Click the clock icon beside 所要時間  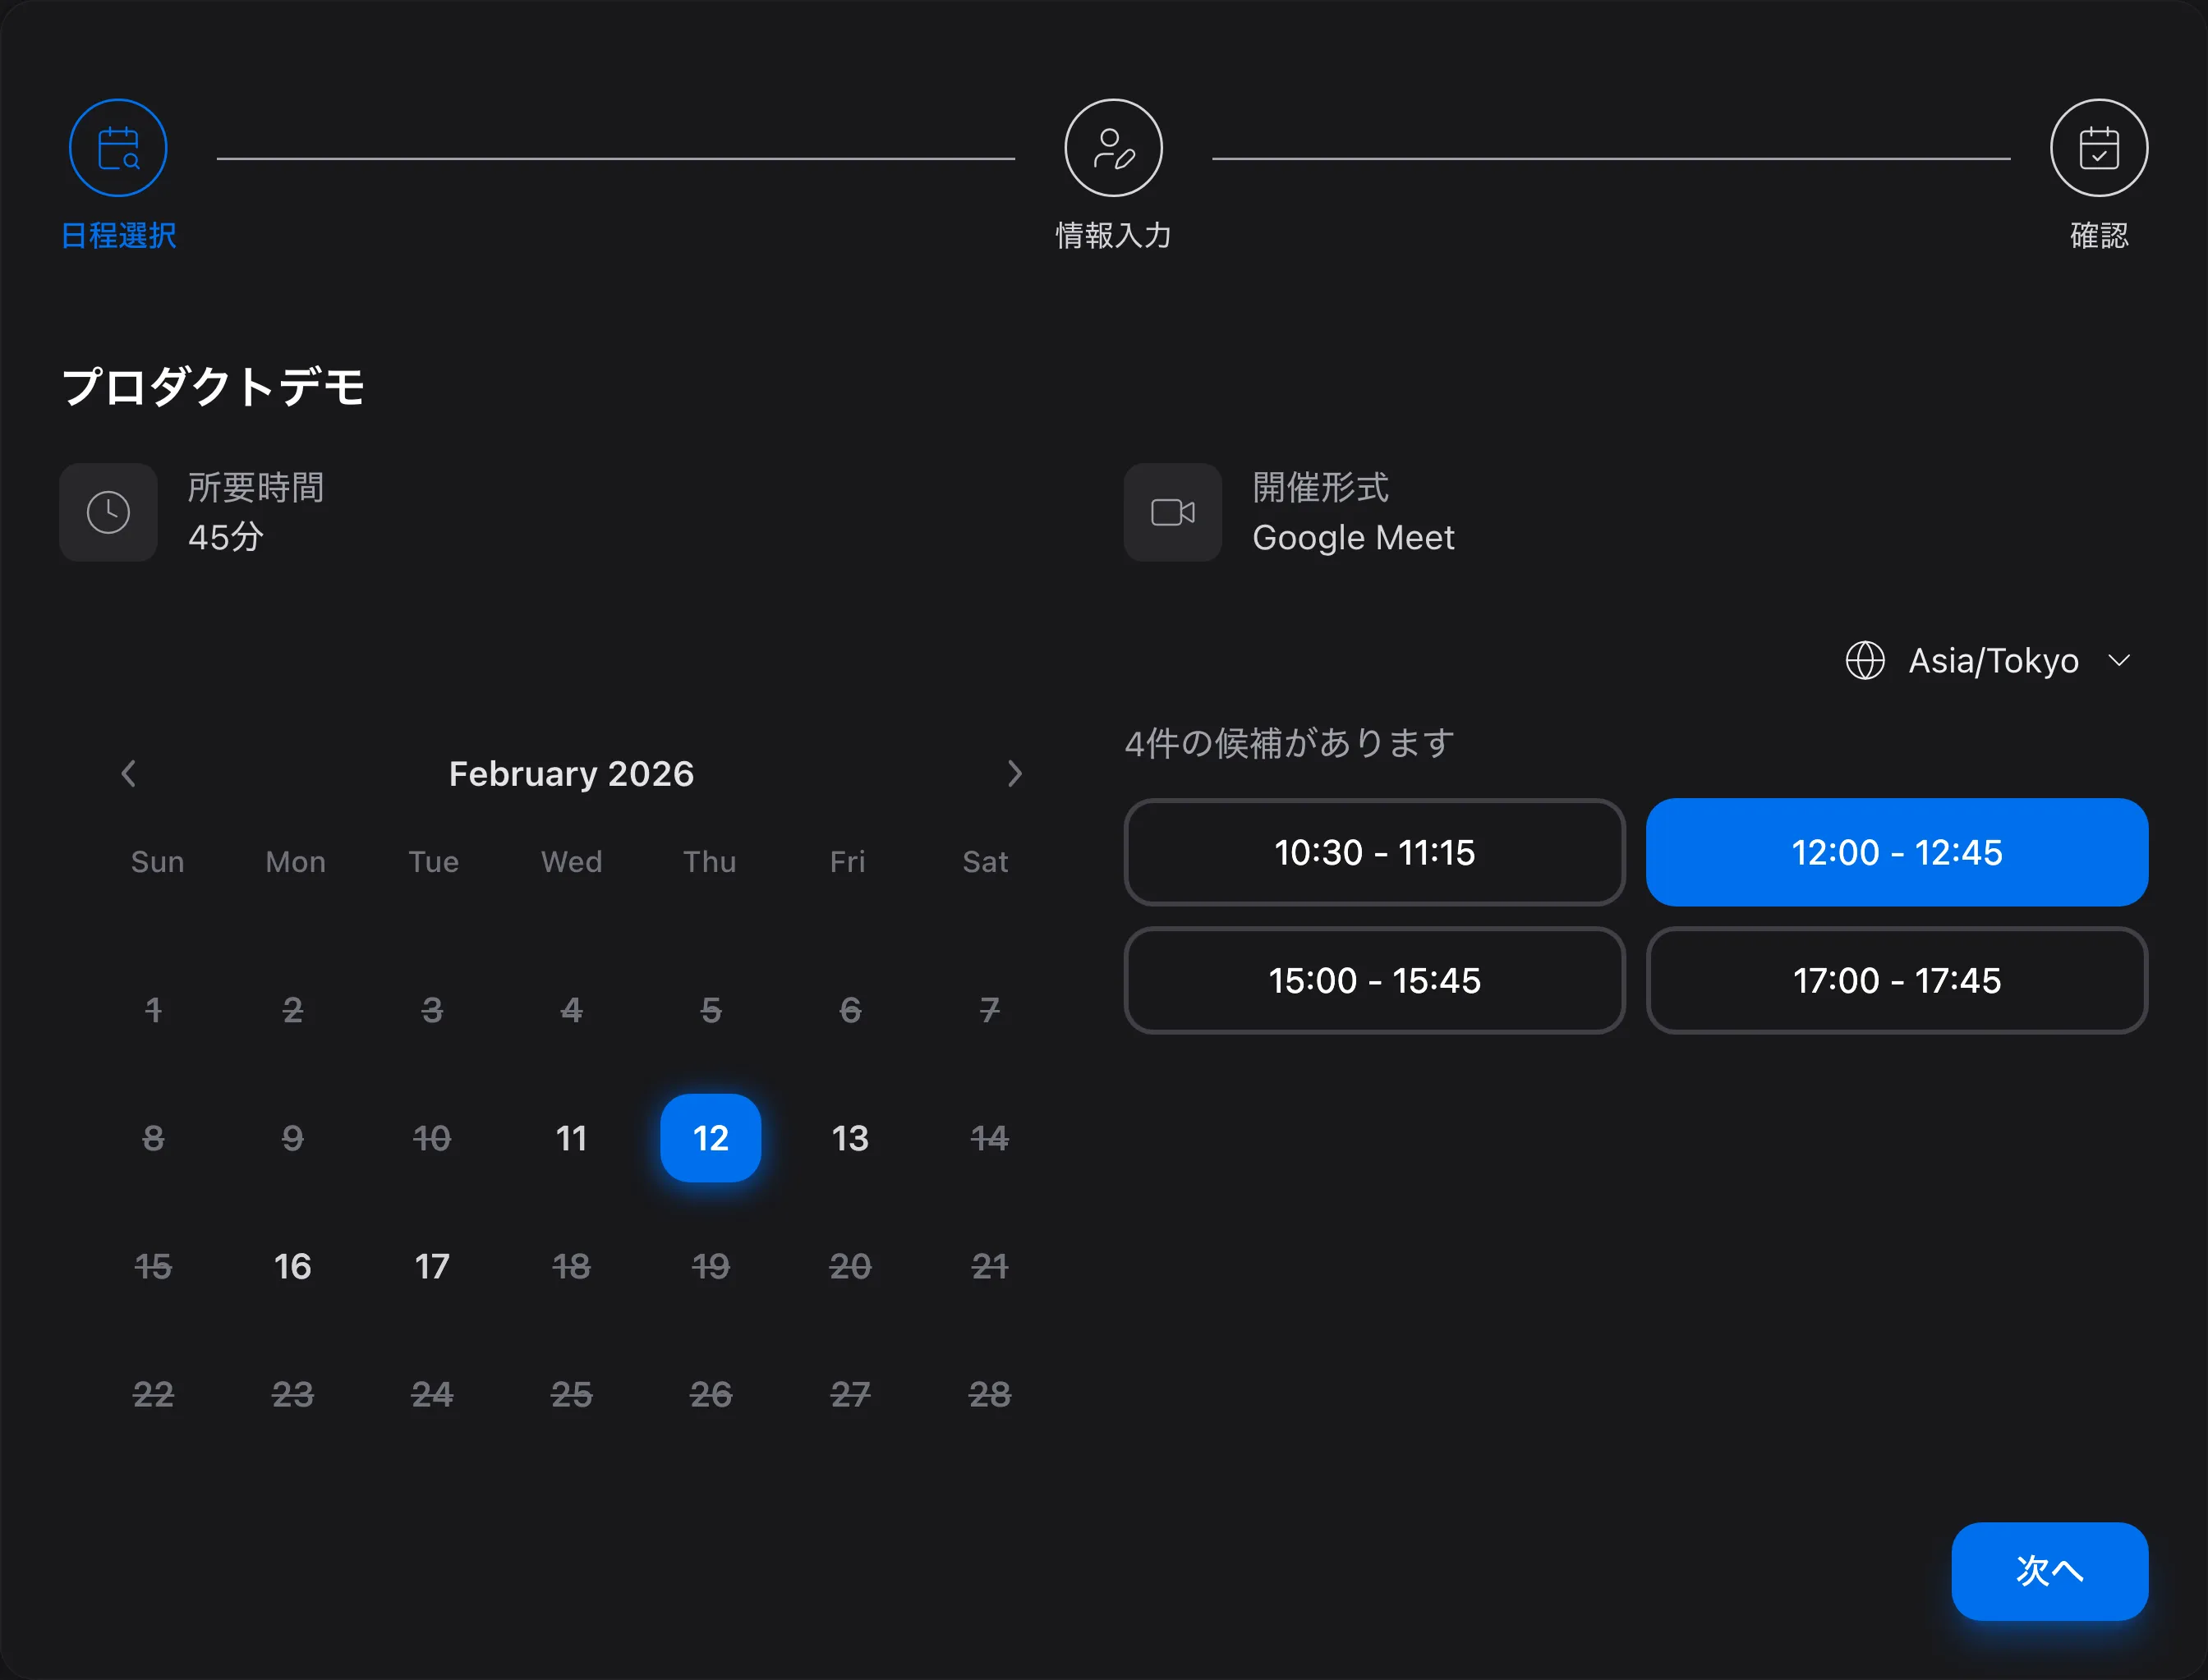click(108, 512)
